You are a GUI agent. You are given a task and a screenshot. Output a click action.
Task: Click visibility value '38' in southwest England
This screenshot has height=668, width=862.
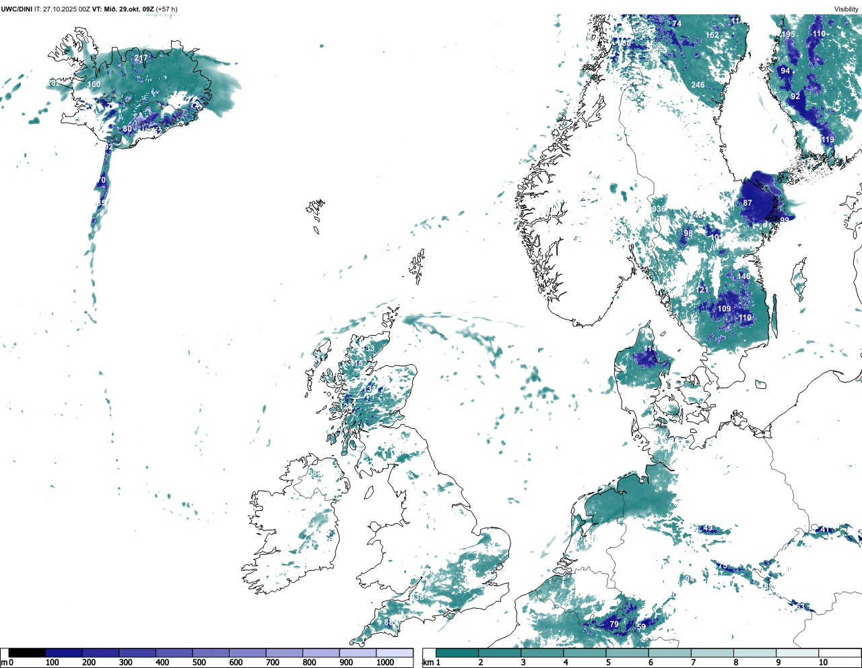click(420, 597)
